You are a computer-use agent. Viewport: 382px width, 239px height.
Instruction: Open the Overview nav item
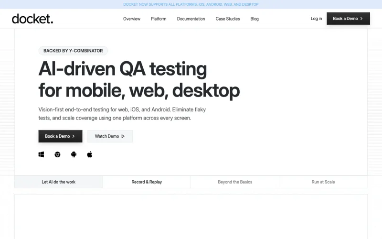click(x=132, y=19)
